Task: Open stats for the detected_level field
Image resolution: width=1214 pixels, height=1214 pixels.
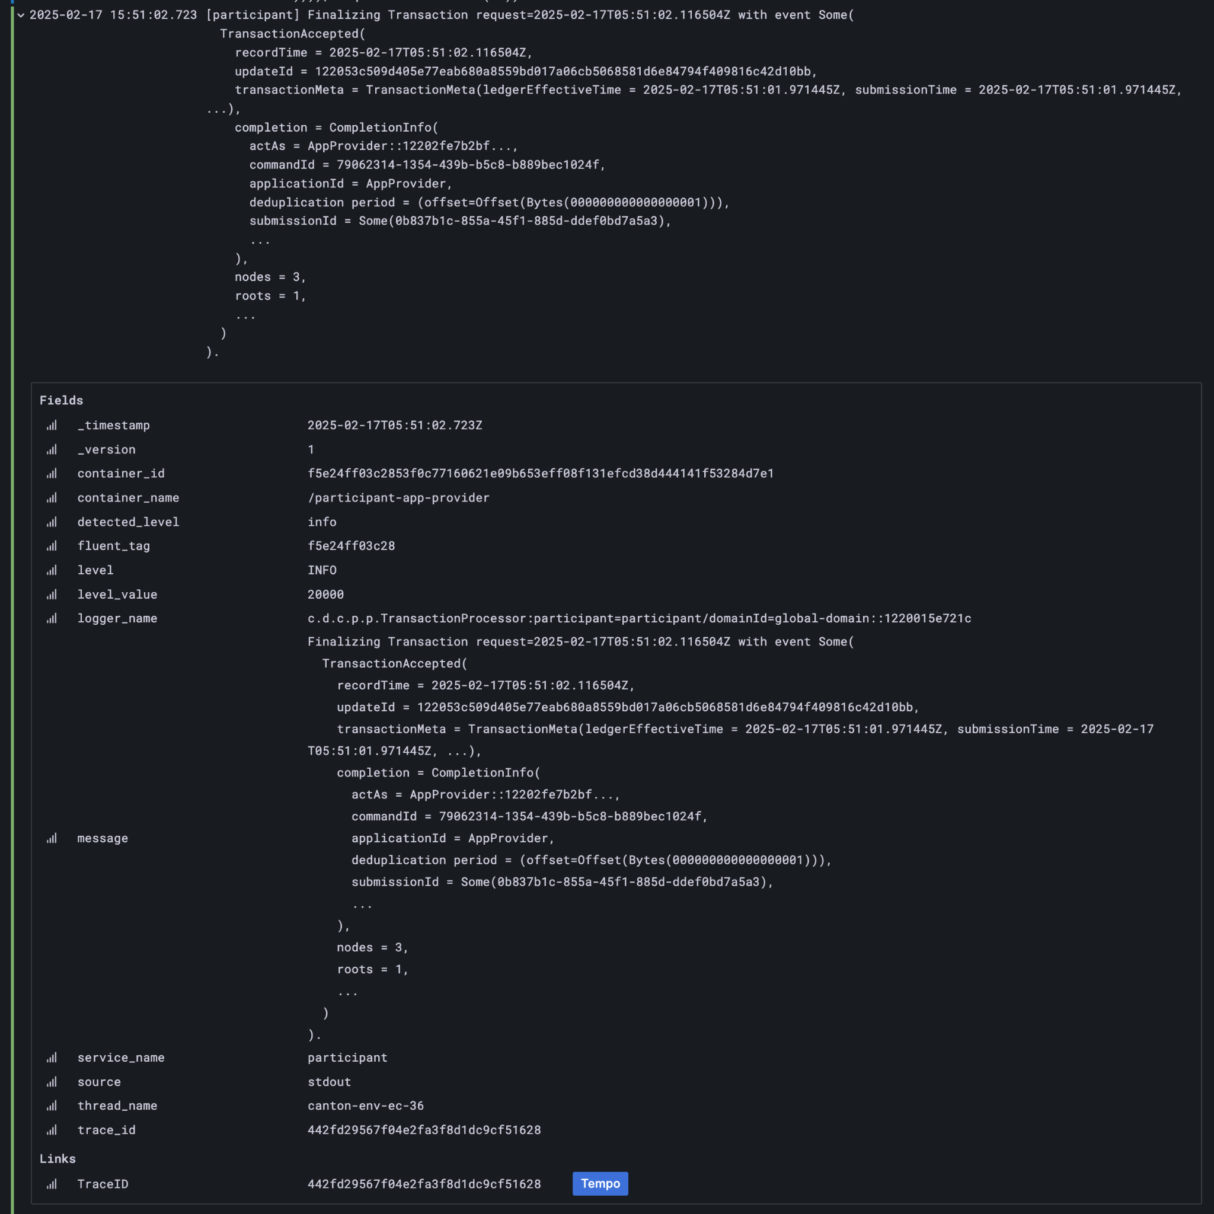Action: [x=52, y=522]
